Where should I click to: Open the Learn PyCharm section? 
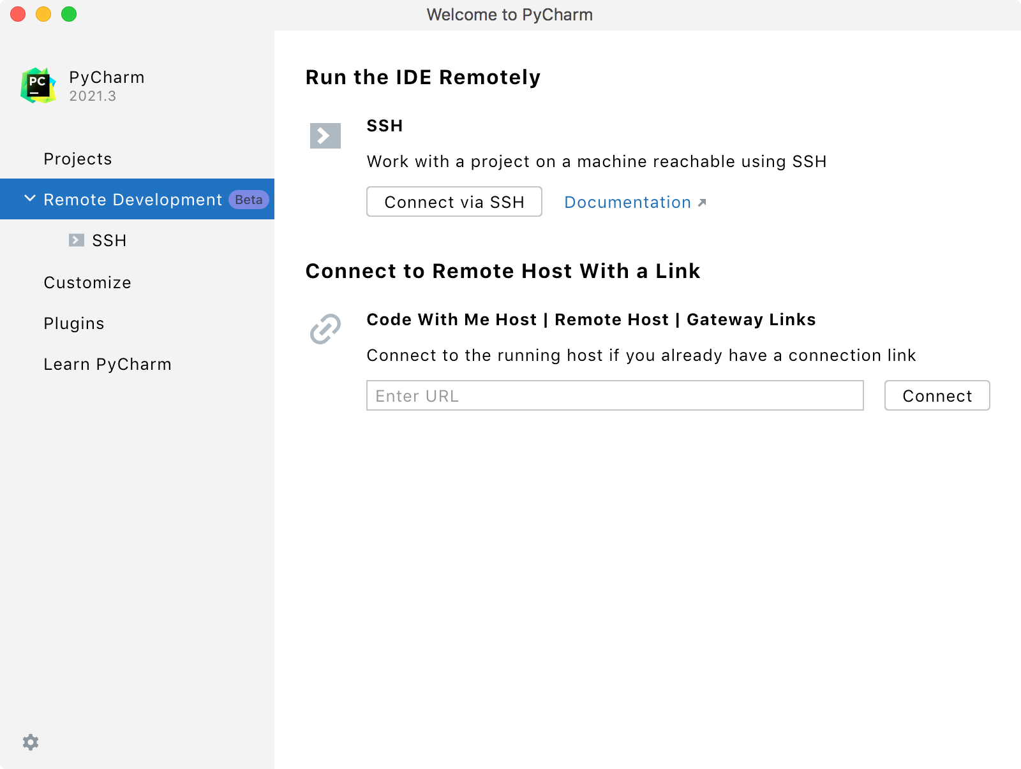107,364
